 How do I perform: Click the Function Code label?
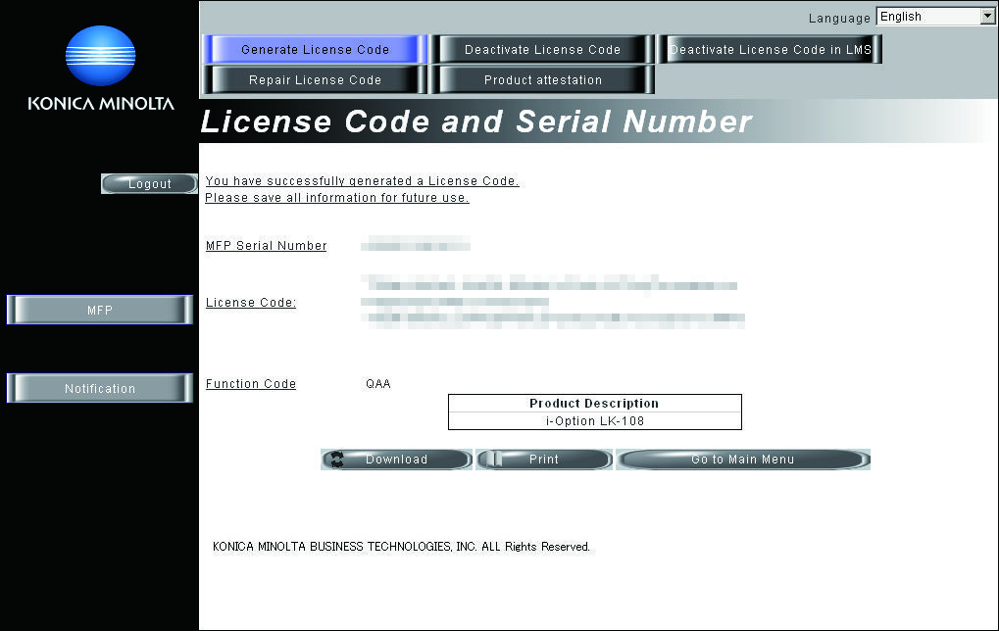[251, 384]
